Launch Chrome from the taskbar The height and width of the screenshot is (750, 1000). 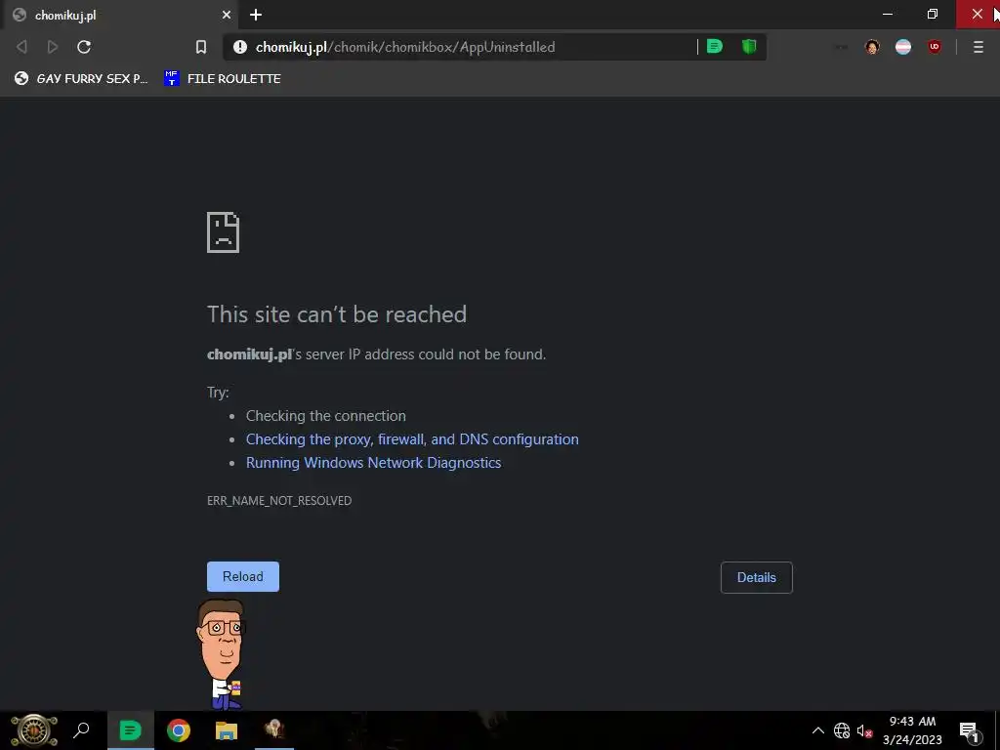pos(179,730)
